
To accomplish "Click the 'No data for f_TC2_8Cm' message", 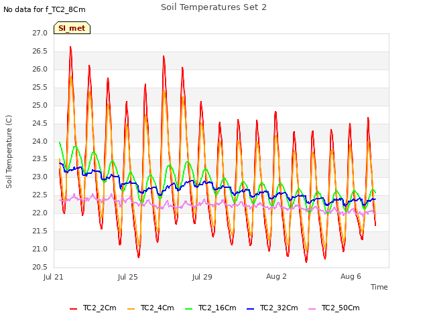I will pos(44,9).
